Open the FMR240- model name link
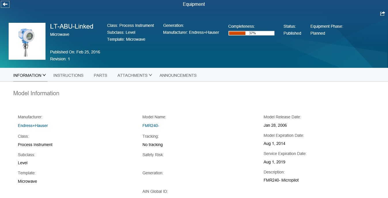Viewport: 388px width, 198px height. [151, 126]
